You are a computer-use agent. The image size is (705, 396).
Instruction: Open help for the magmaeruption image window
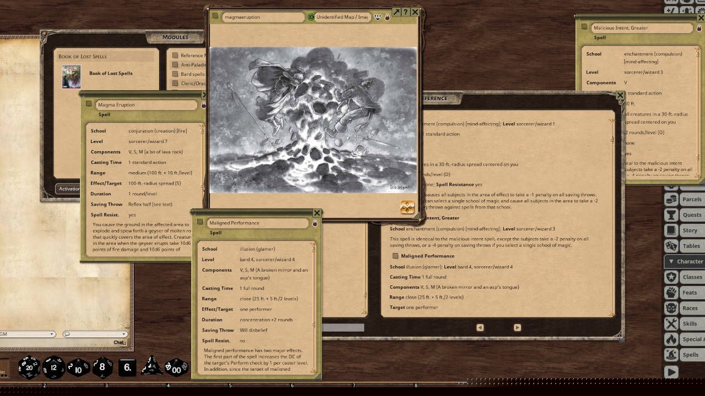(x=405, y=12)
